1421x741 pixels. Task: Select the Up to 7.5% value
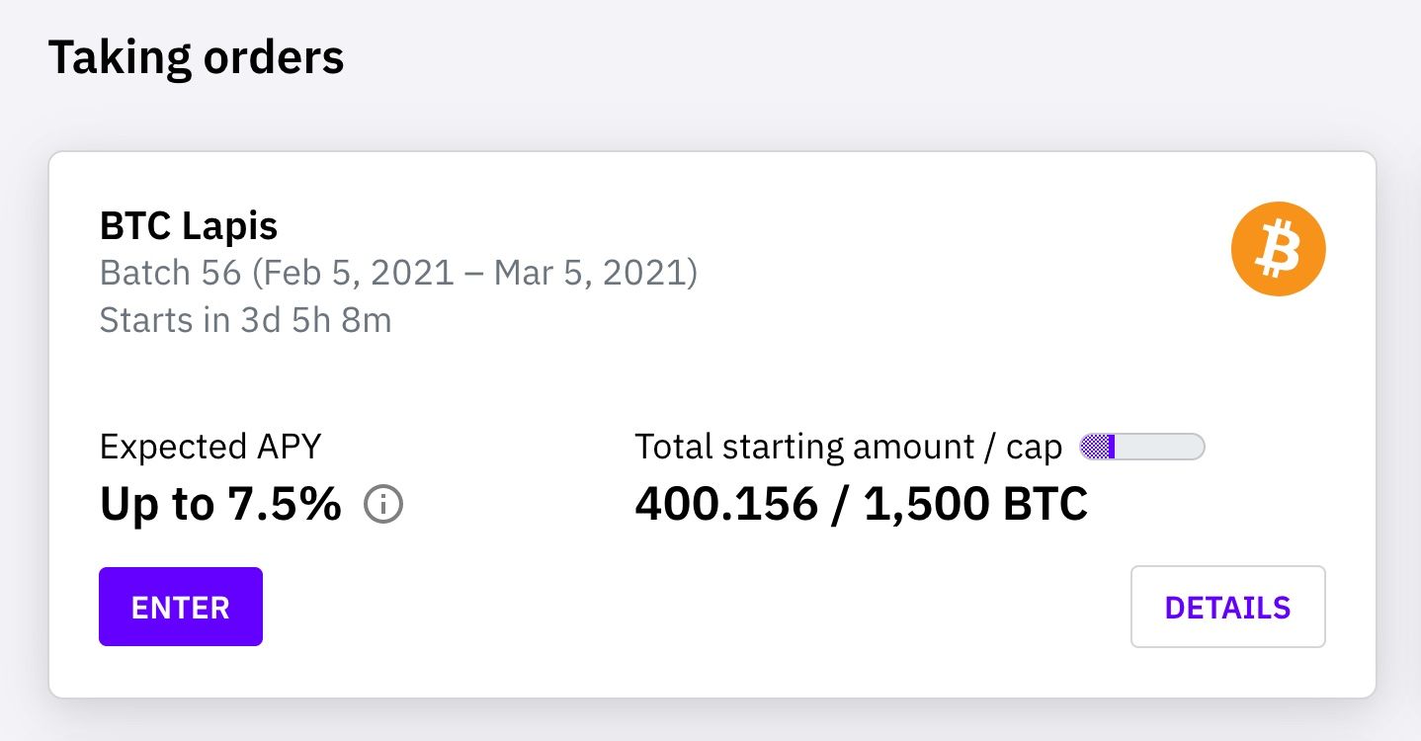point(220,505)
